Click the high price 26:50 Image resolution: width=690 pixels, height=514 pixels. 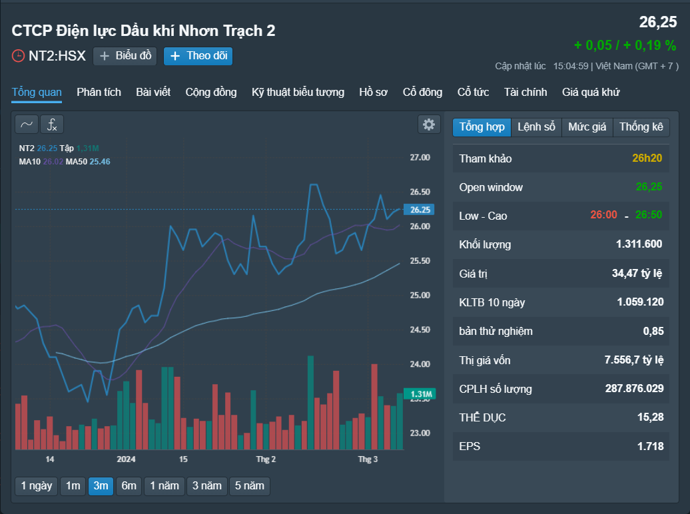[649, 215]
